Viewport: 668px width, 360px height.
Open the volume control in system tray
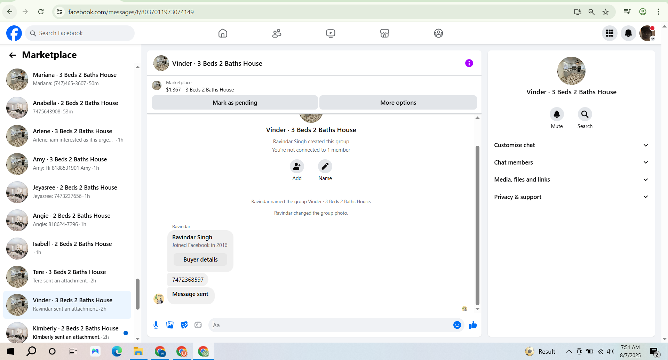pos(610,351)
